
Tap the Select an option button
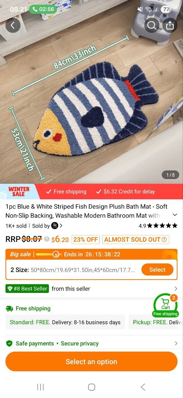click(x=91, y=362)
